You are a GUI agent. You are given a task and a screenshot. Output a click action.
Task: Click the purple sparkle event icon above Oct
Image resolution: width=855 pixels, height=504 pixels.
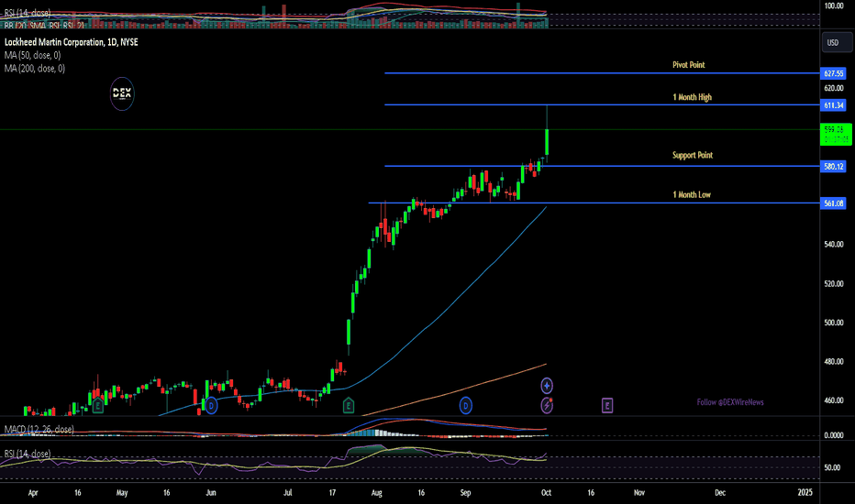(x=547, y=386)
